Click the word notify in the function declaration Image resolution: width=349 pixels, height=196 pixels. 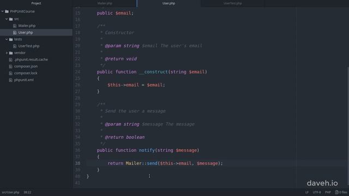147,150
